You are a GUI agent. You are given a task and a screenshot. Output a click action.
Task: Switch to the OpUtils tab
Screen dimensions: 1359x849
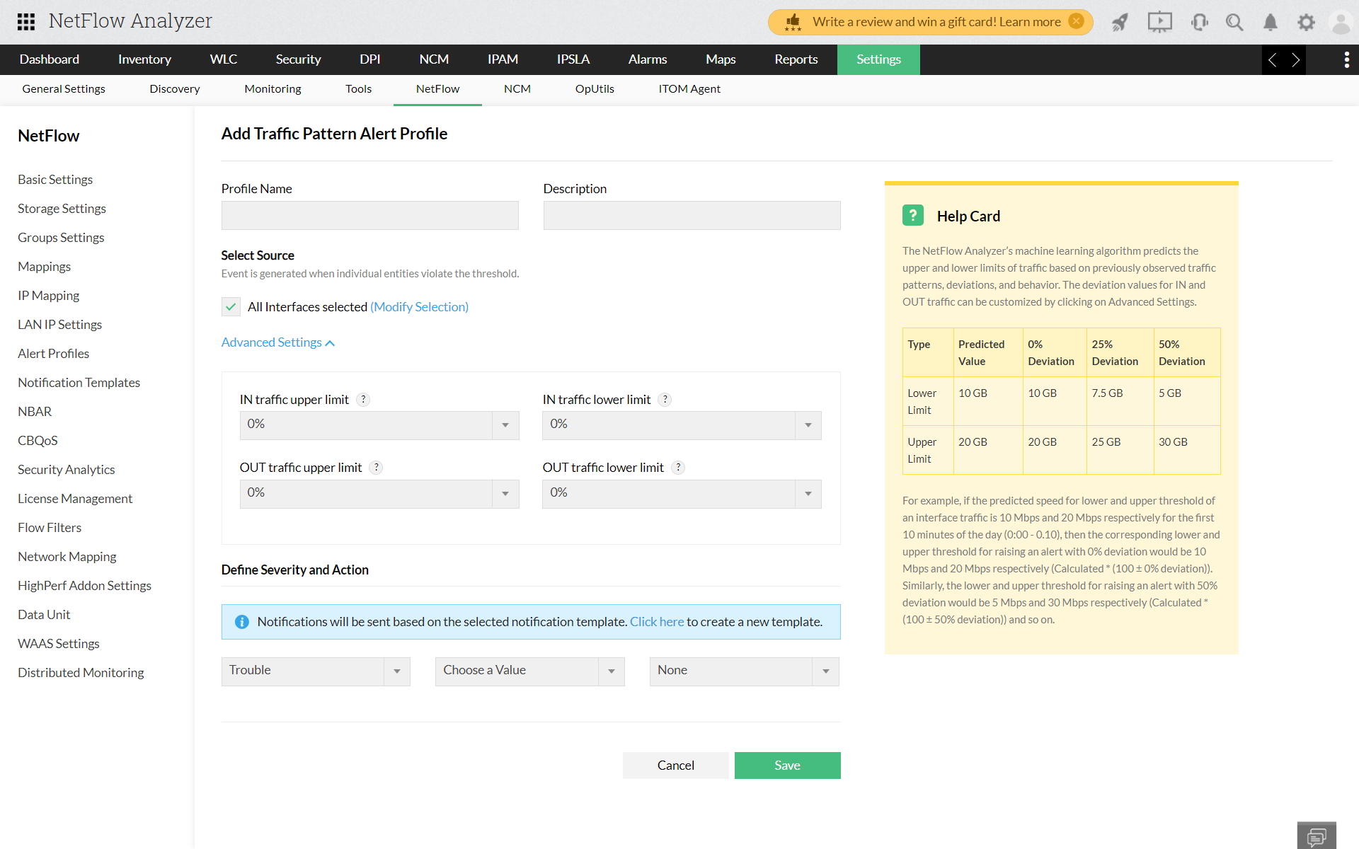(x=595, y=89)
